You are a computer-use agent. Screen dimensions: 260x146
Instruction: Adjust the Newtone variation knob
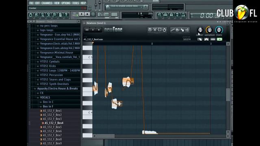coord(210,30)
